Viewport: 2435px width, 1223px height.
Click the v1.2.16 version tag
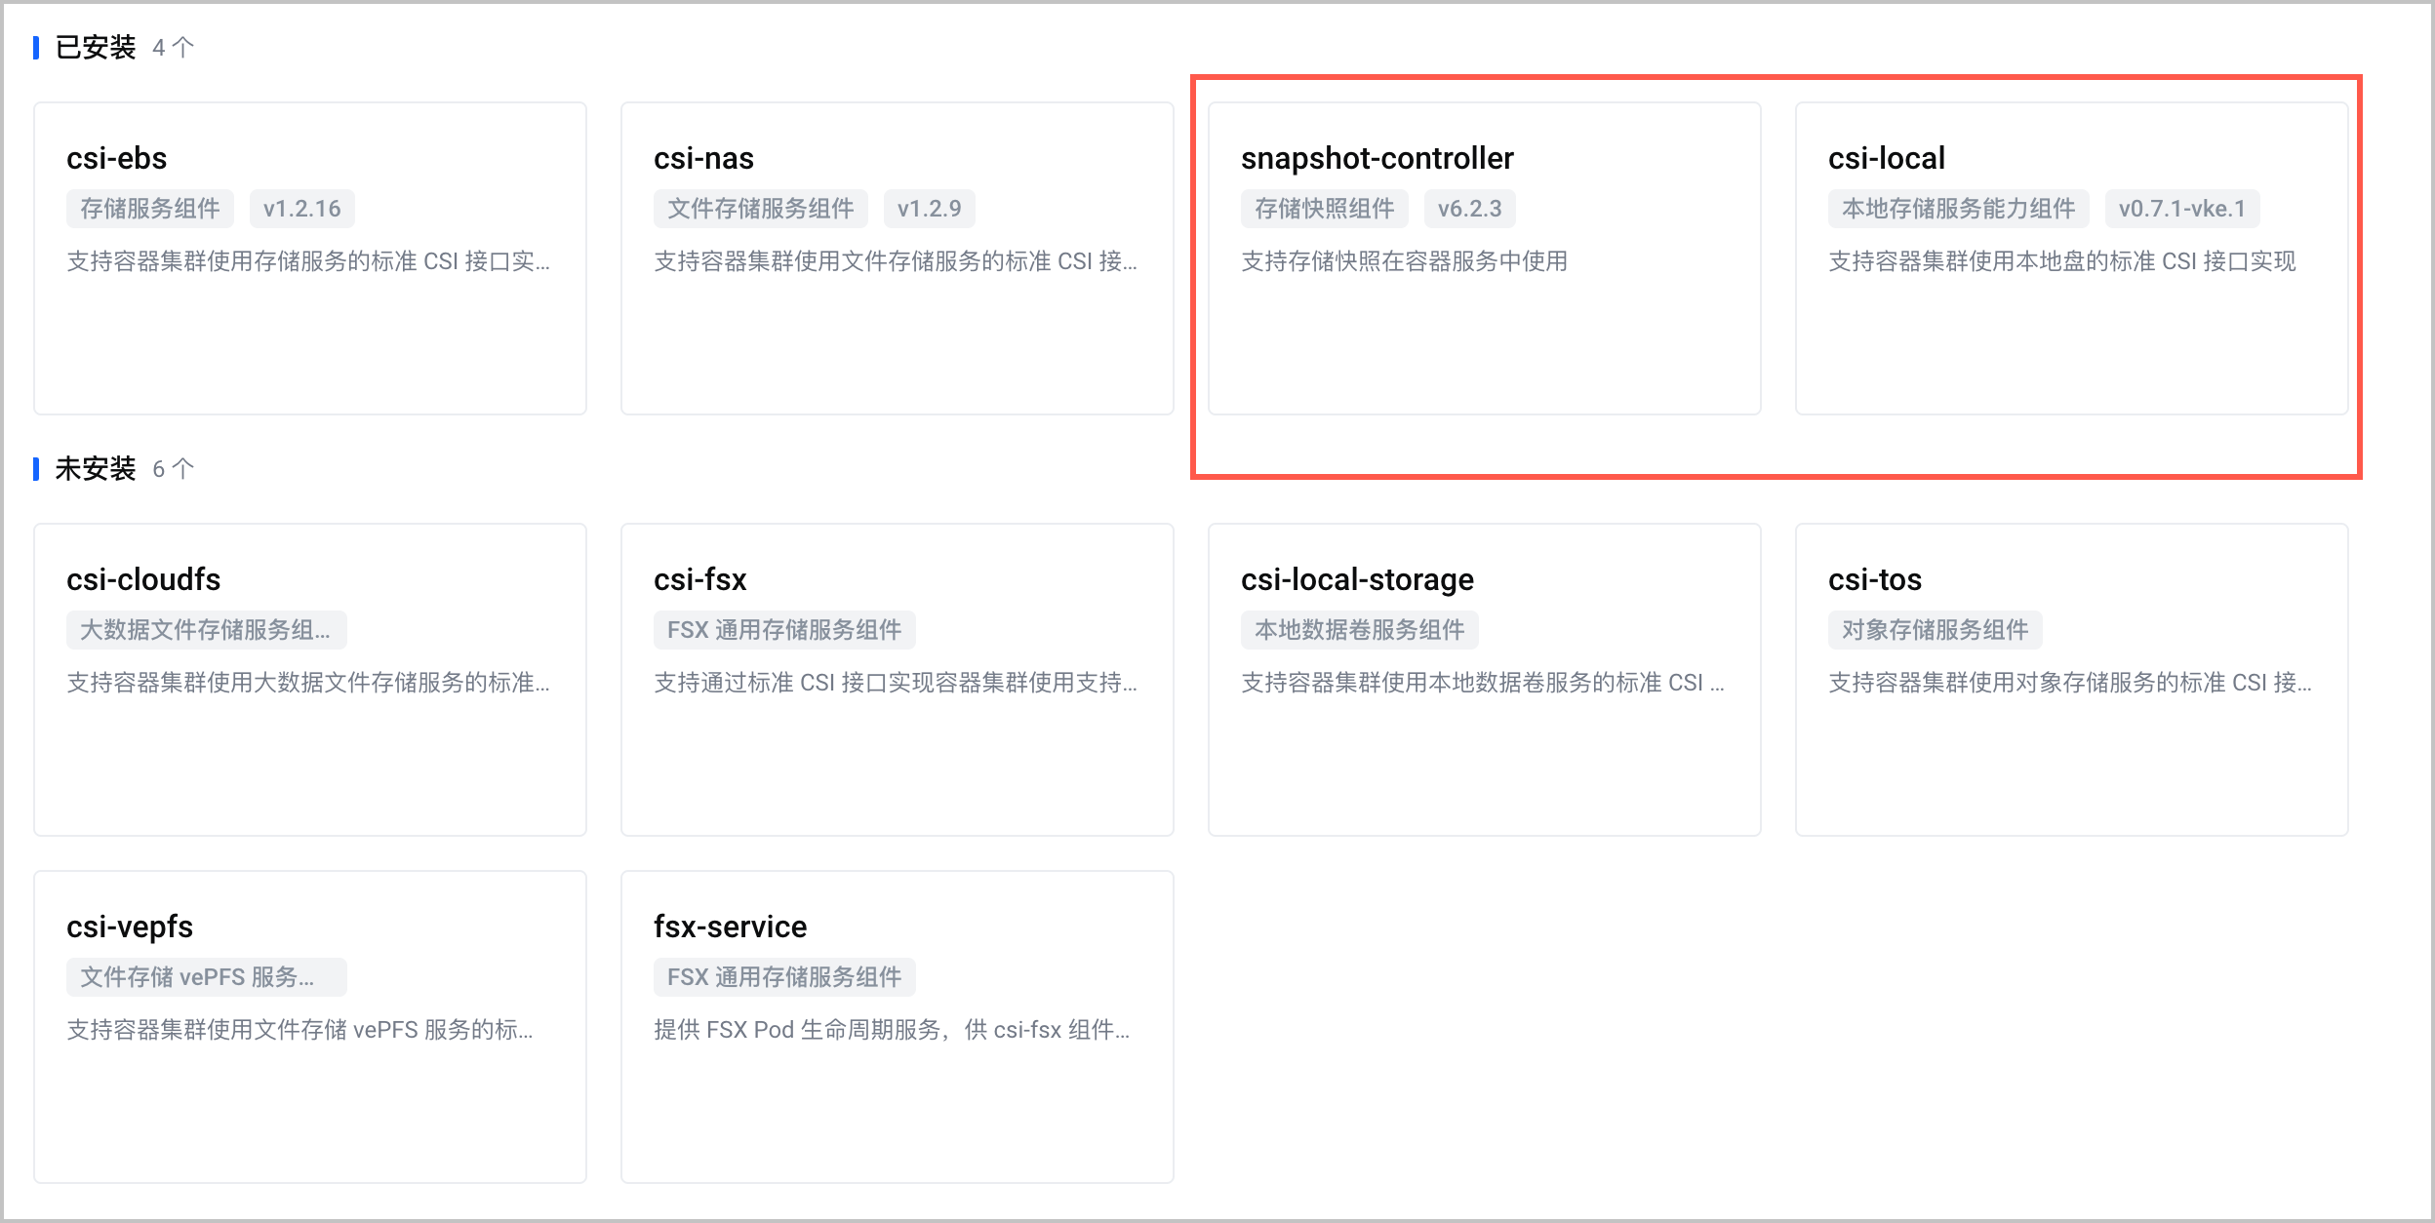(x=302, y=209)
